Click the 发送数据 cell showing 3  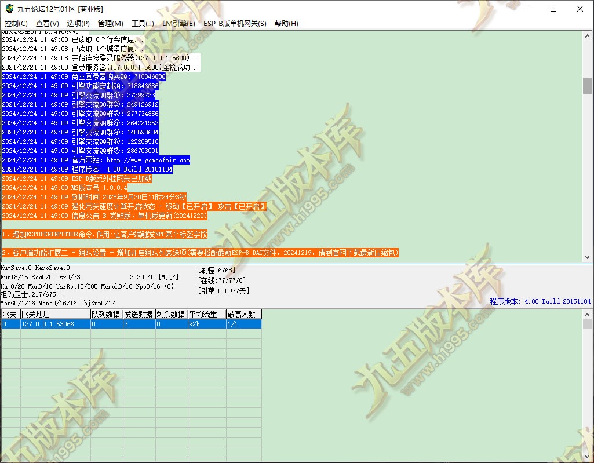click(x=140, y=324)
